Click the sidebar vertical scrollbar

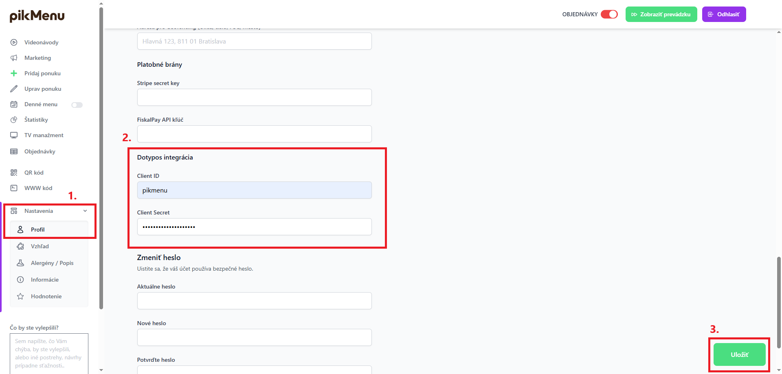coord(101,158)
